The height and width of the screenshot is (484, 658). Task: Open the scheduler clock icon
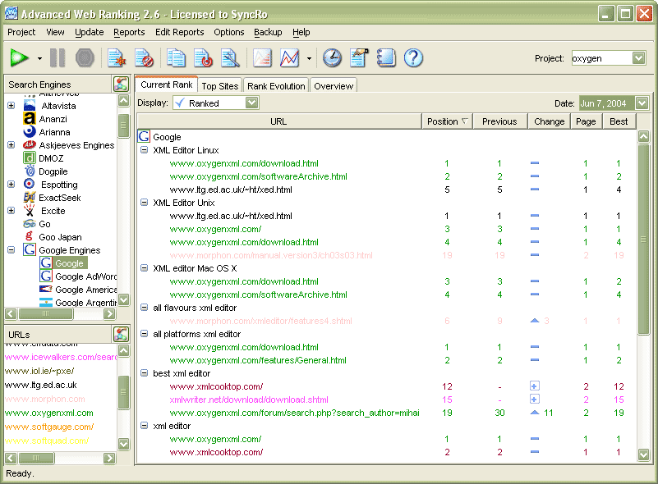click(332, 57)
